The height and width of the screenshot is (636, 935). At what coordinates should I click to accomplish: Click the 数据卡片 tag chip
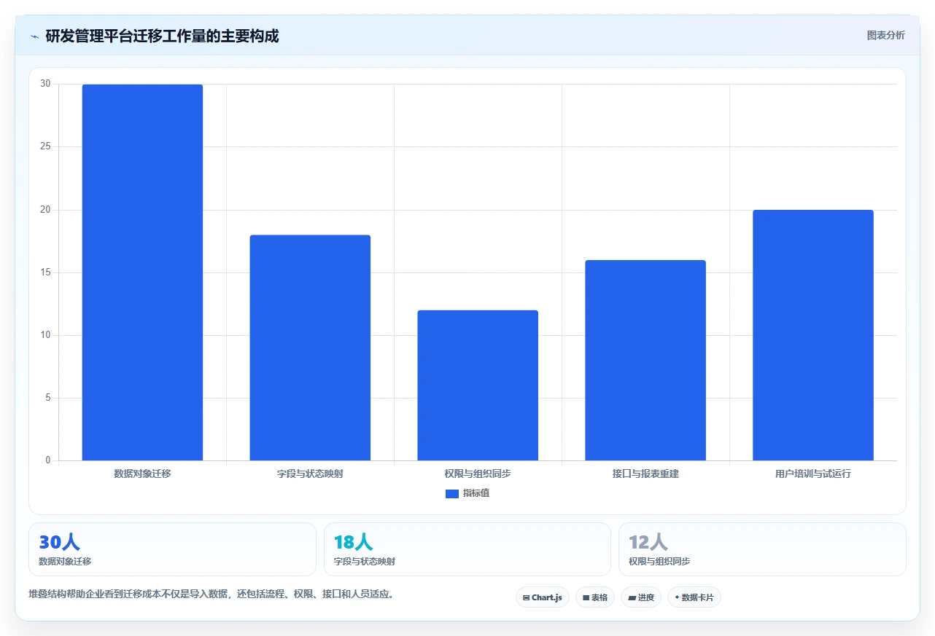(694, 597)
